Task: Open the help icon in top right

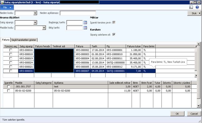Action: [197, 7]
